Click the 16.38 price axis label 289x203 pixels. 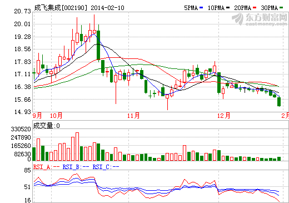tap(22, 87)
